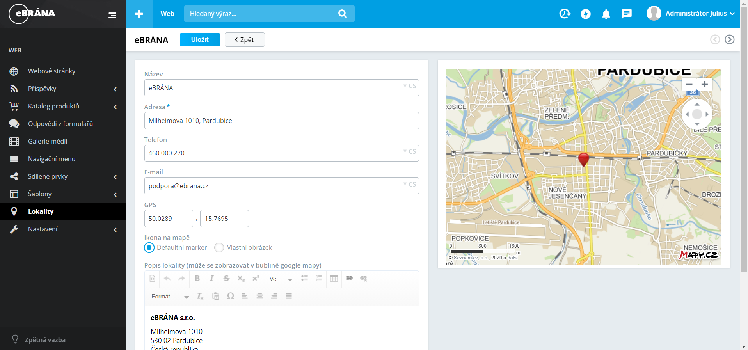Click the source code editor icon
Screen dimensions: 748x350
click(153, 278)
